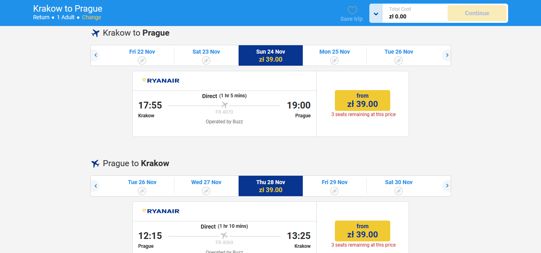Select Thu 28 Nov zł 39.00 return tab
This screenshot has height=253, width=541.
point(271,186)
